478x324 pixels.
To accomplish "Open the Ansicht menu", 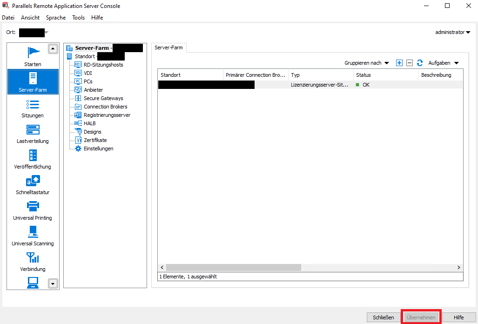I will (x=30, y=18).
